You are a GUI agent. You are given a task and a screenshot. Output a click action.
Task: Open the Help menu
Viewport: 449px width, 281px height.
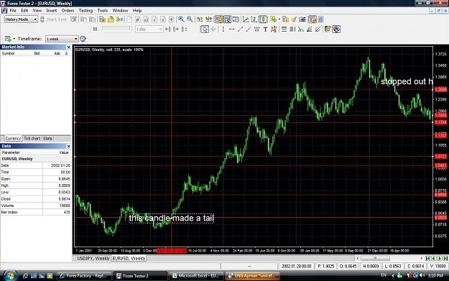coord(137,11)
